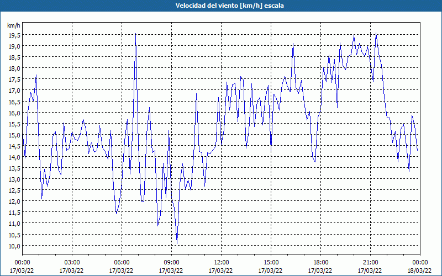The width and height of the screenshot is (442, 276).
Task: Select the '18/03/22' date label
Action: pos(419,270)
